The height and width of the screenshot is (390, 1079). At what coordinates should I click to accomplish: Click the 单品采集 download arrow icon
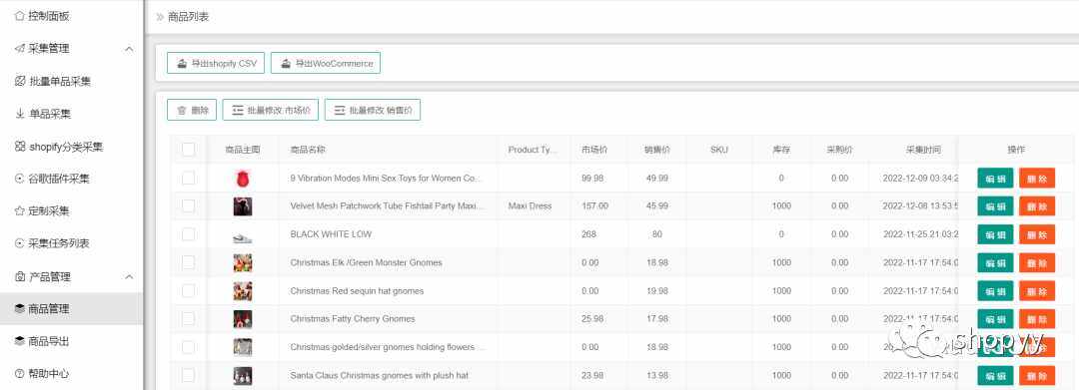[x=20, y=114]
